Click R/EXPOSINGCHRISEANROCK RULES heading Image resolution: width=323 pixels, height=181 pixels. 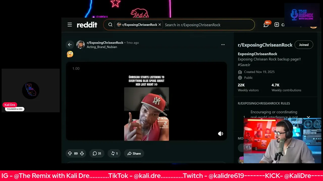click(x=264, y=103)
